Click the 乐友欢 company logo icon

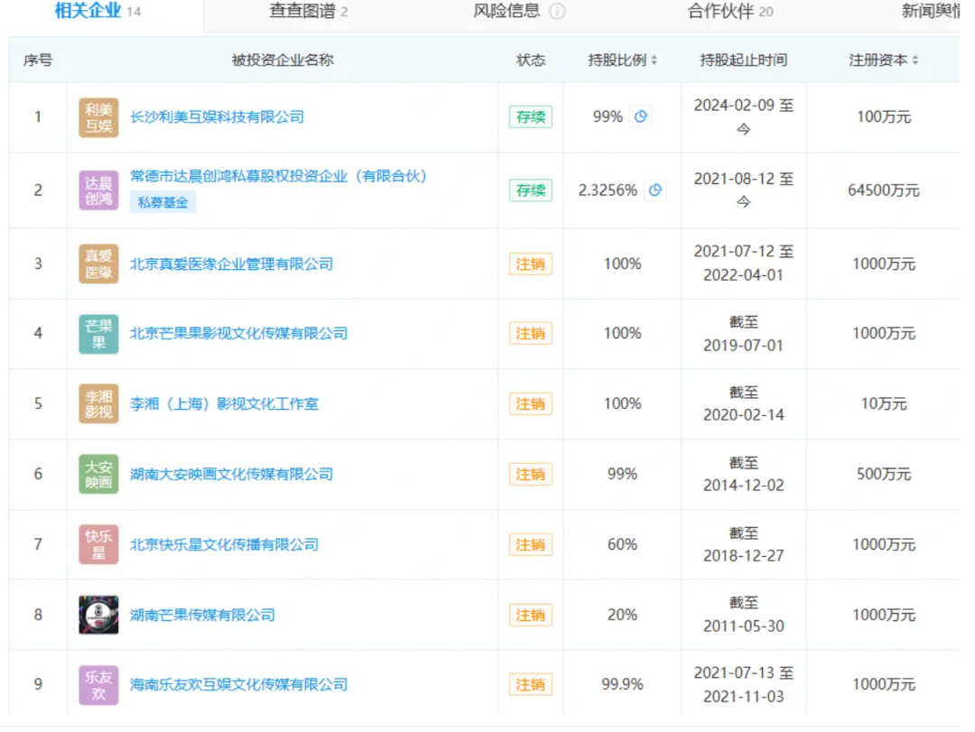(97, 685)
